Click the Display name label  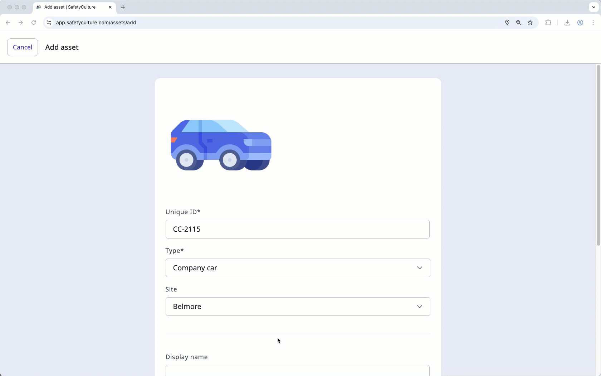[x=187, y=357]
